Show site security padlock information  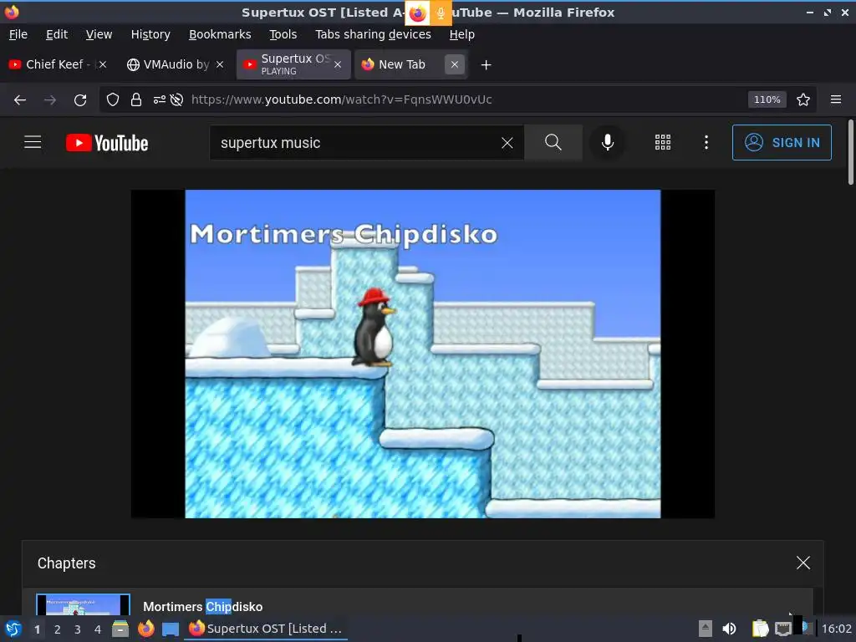(136, 99)
